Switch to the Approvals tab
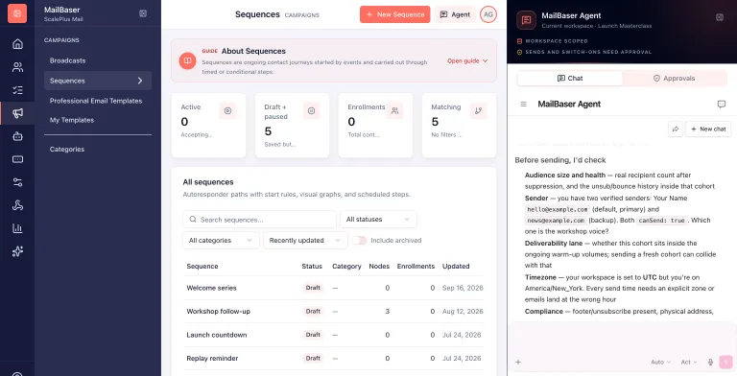This screenshot has width=737, height=376. (x=674, y=79)
